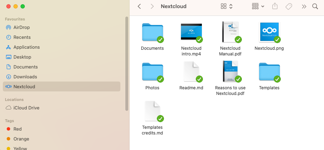Screen dimensions: 324x150
Task: Filter by the Orange tag
Action: [x=62, y=139]
